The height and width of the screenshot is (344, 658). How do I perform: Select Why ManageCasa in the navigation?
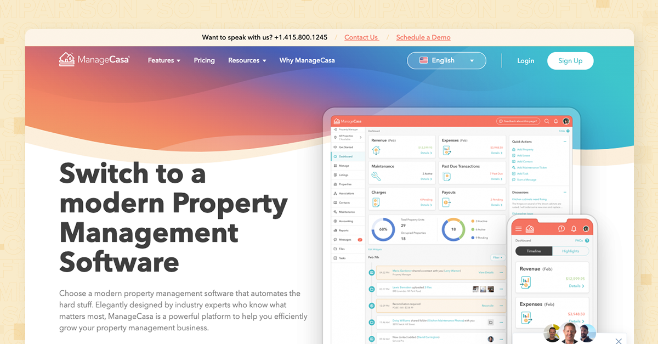pyautogui.click(x=307, y=60)
